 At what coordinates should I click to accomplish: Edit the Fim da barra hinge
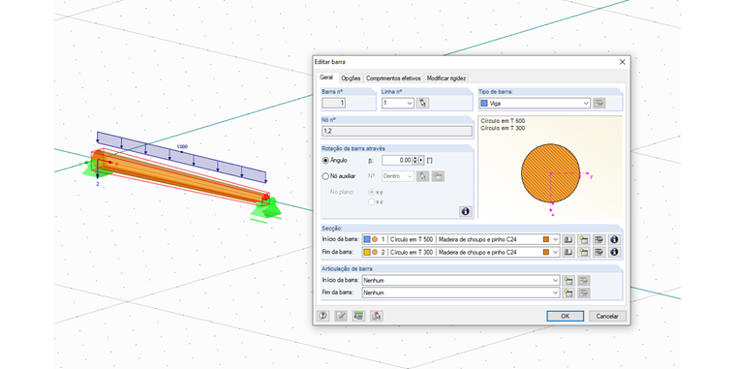(x=583, y=292)
